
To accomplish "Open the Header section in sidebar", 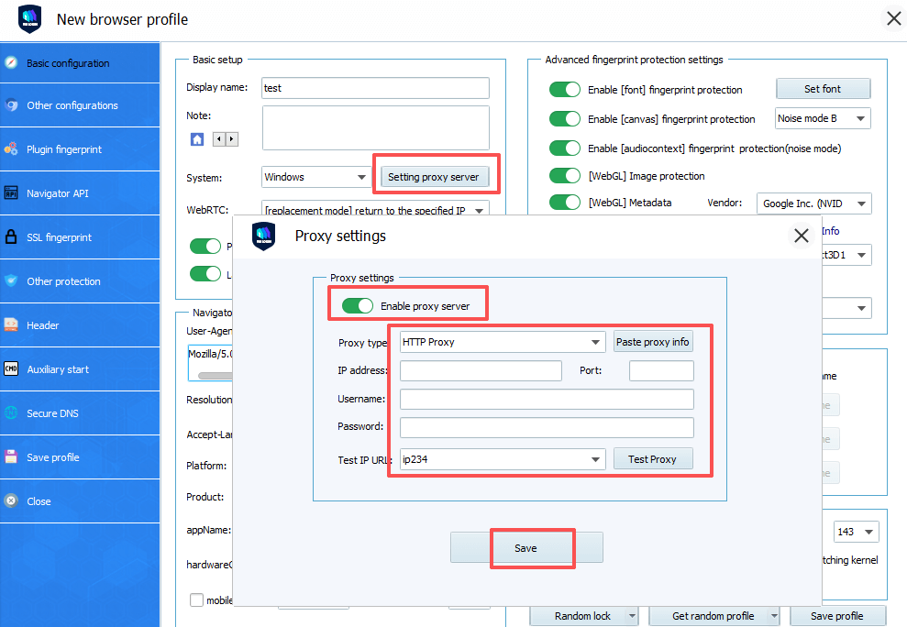I will coord(43,325).
